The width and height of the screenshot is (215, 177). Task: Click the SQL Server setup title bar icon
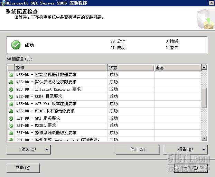[3, 3]
